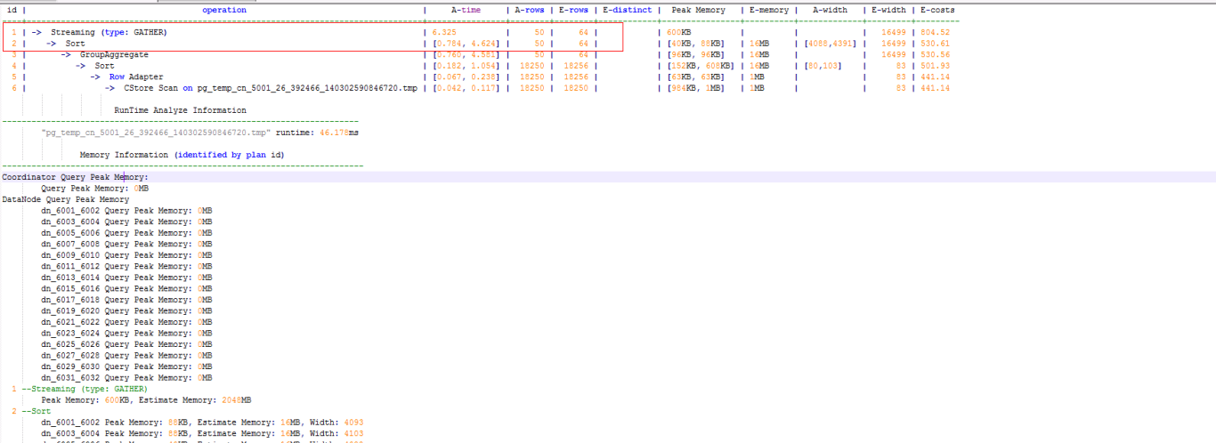Viewport: 1216px width, 443px height.
Task: Click the "operation" column header
Action: click(x=224, y=11)
